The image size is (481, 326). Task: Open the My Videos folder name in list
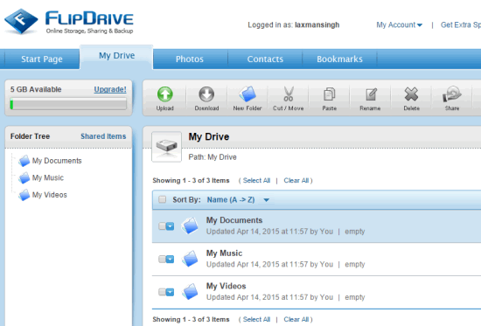click(x=226, y=286)
